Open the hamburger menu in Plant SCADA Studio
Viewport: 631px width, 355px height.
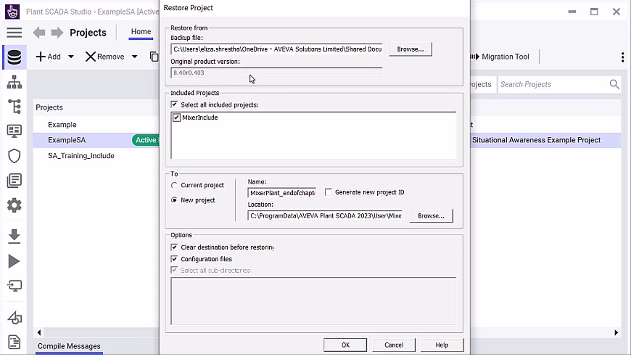(x=14, y=33)
